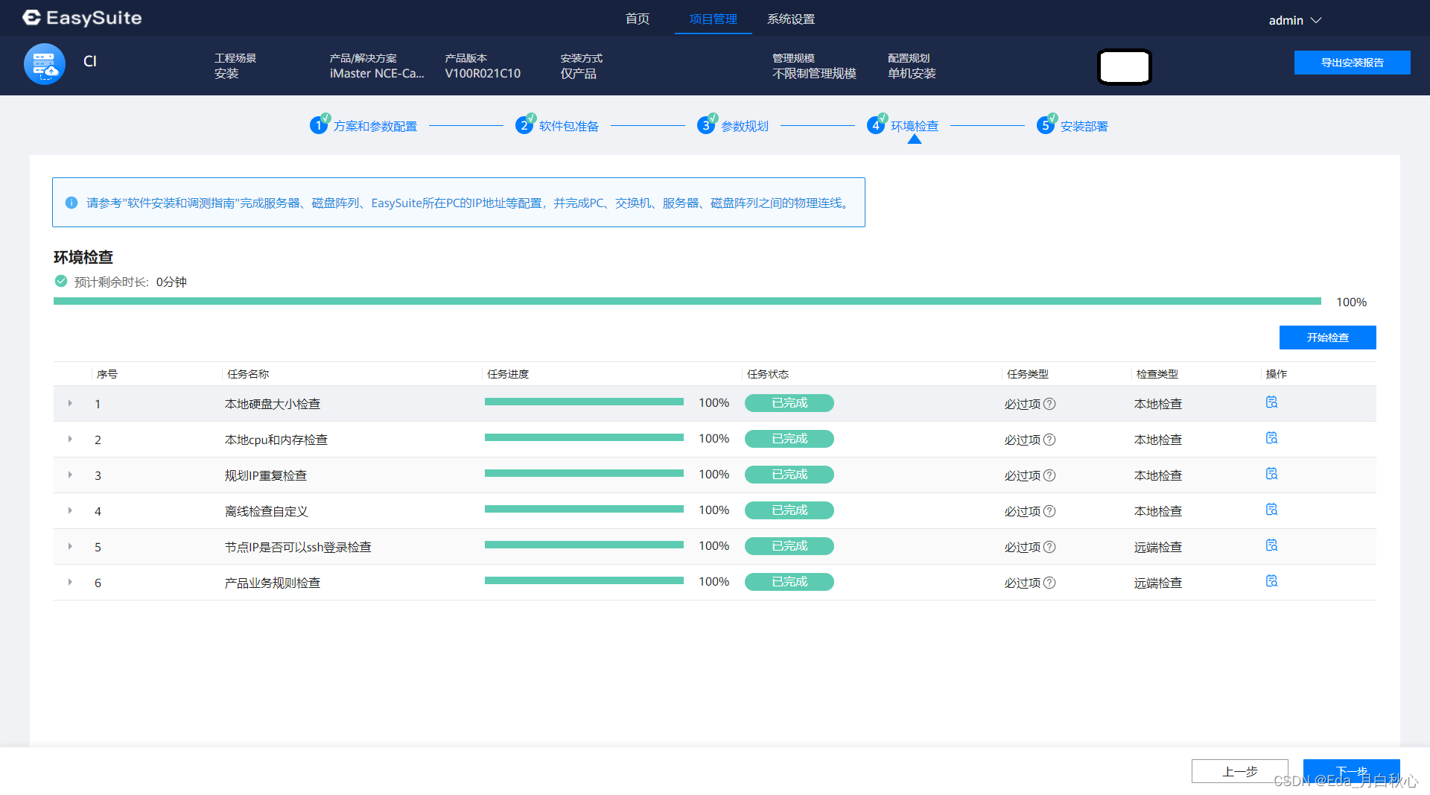Click the 不限制管理规模 value
This screenshot has width=1430, height=795.
coord(814,73)
